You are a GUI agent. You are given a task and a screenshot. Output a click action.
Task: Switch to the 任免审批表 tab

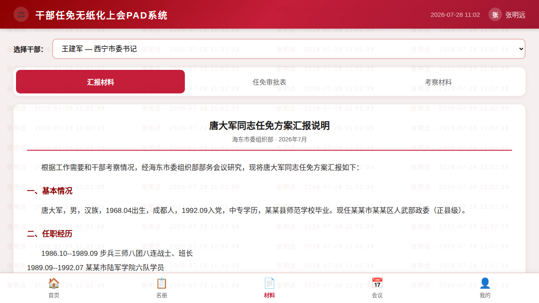[x=269, y=82]
